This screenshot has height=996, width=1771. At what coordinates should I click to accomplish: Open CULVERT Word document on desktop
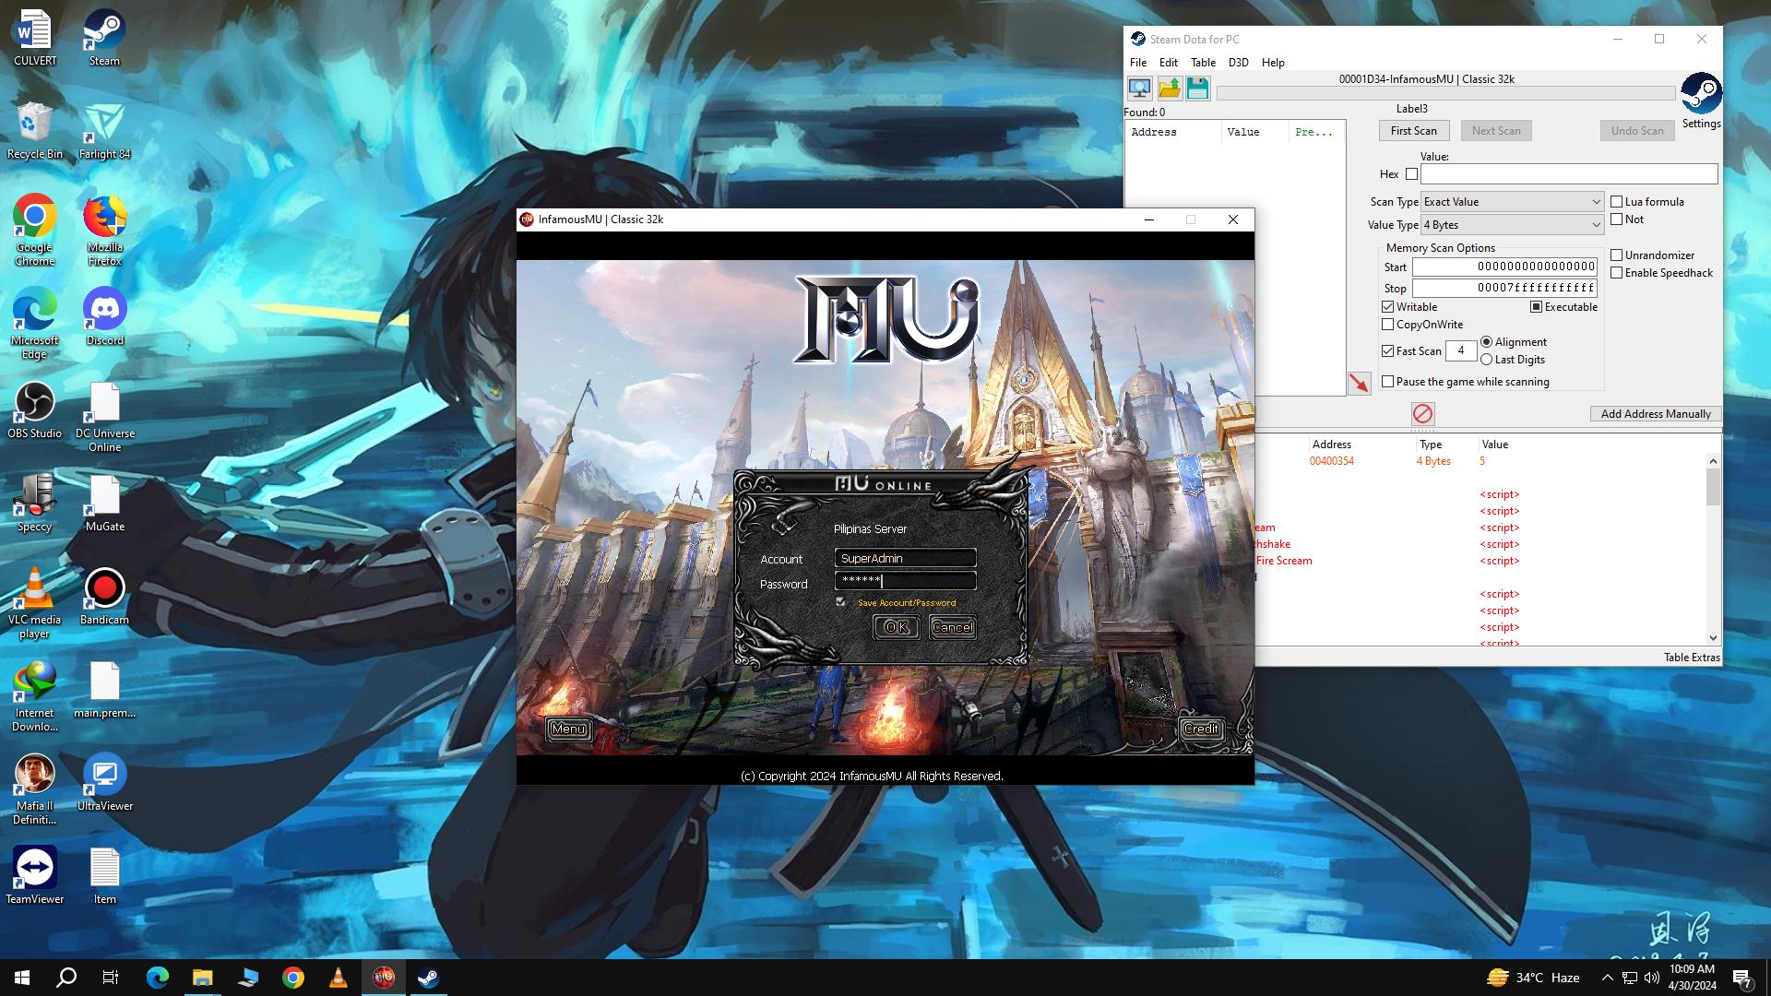pyautogui.click(x=35, y=39)
